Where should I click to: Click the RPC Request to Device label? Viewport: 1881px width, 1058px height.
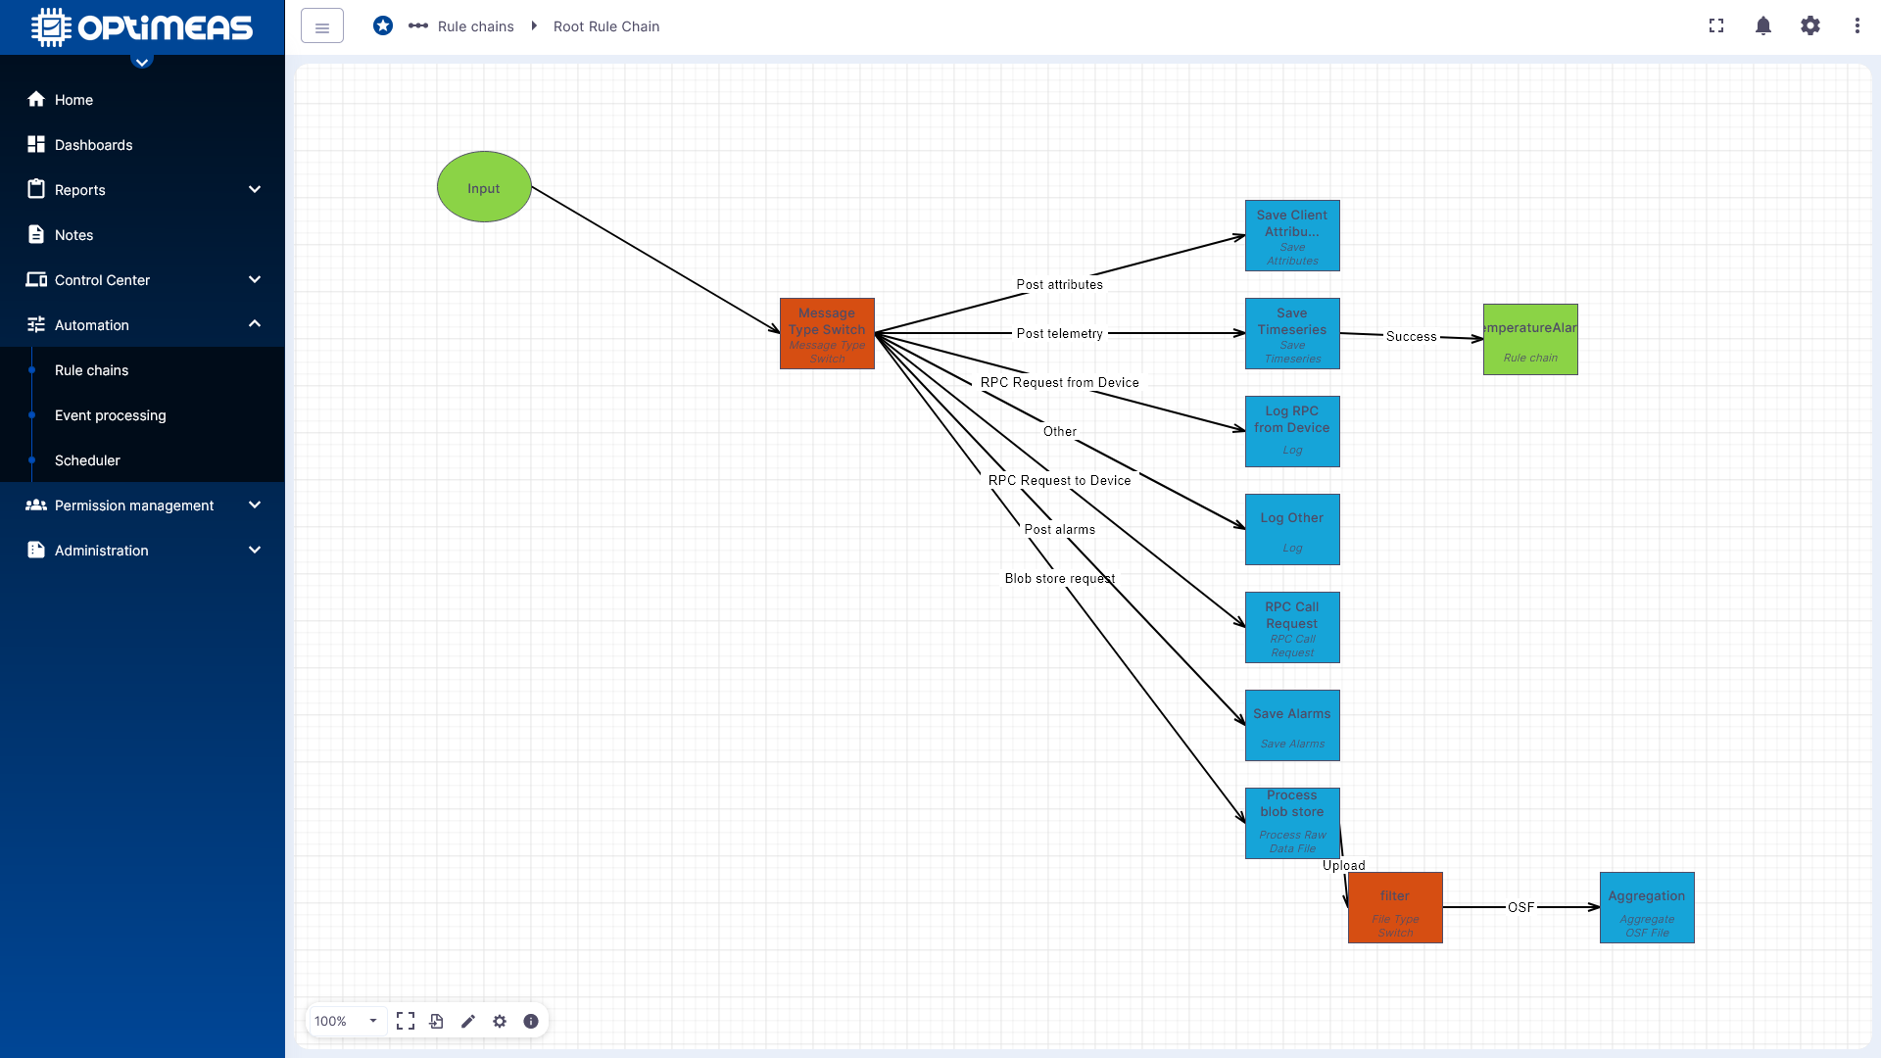coord(1059,480)
